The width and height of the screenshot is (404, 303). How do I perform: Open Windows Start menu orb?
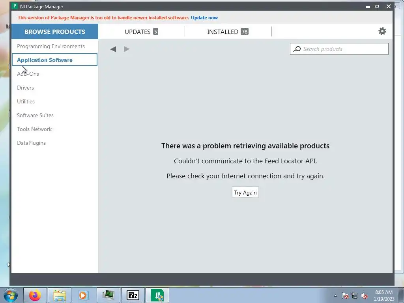(11, 295)
